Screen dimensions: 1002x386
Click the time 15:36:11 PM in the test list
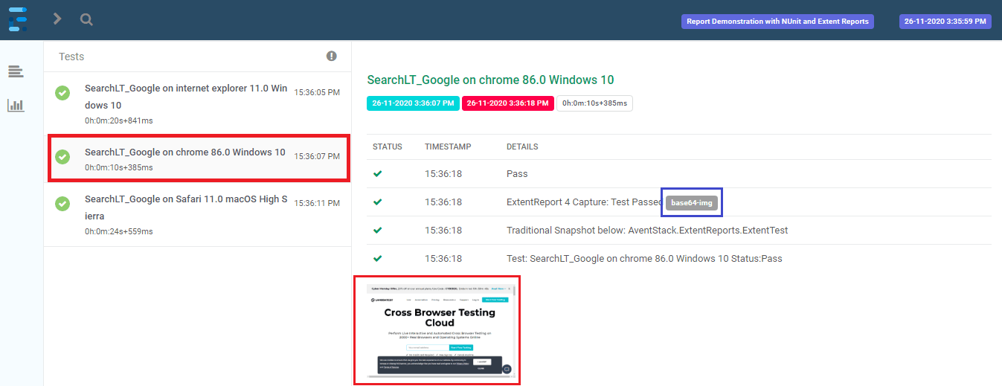pos(317,203)
